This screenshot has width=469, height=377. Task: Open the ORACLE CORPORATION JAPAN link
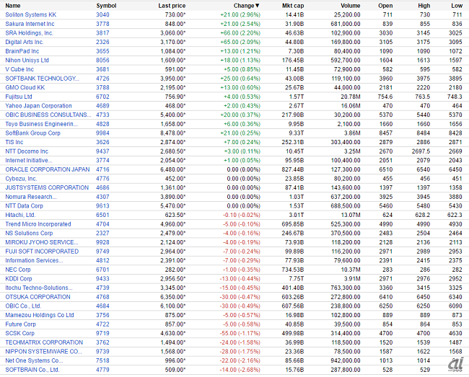click(x=48, y=169)
